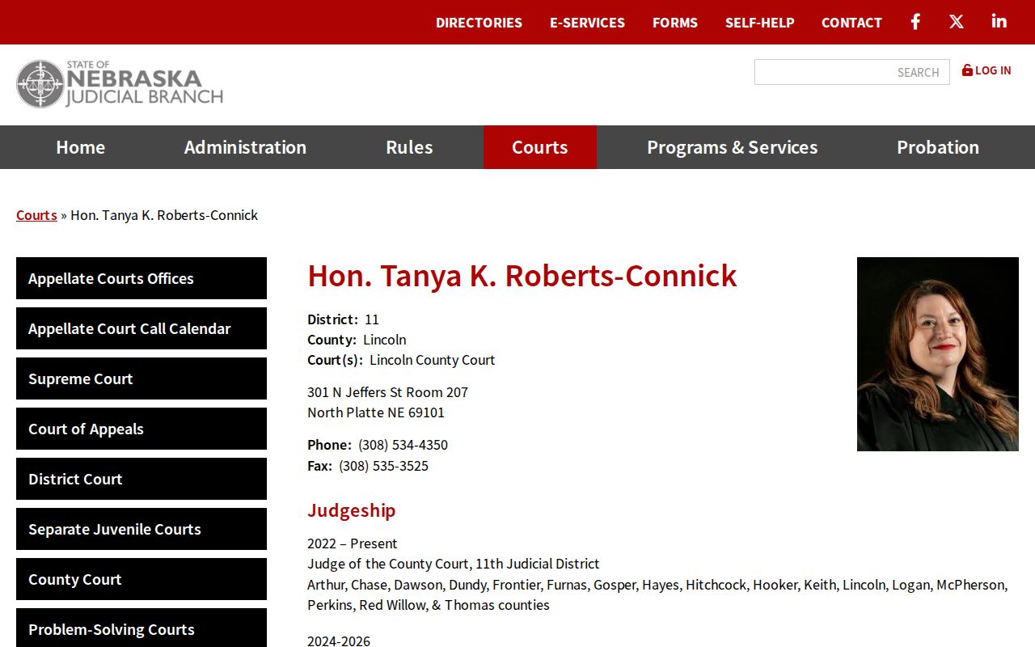Click the phone number (308) 534-4350
This screenshot has height=647, width=1035.
tap(403, 445)
